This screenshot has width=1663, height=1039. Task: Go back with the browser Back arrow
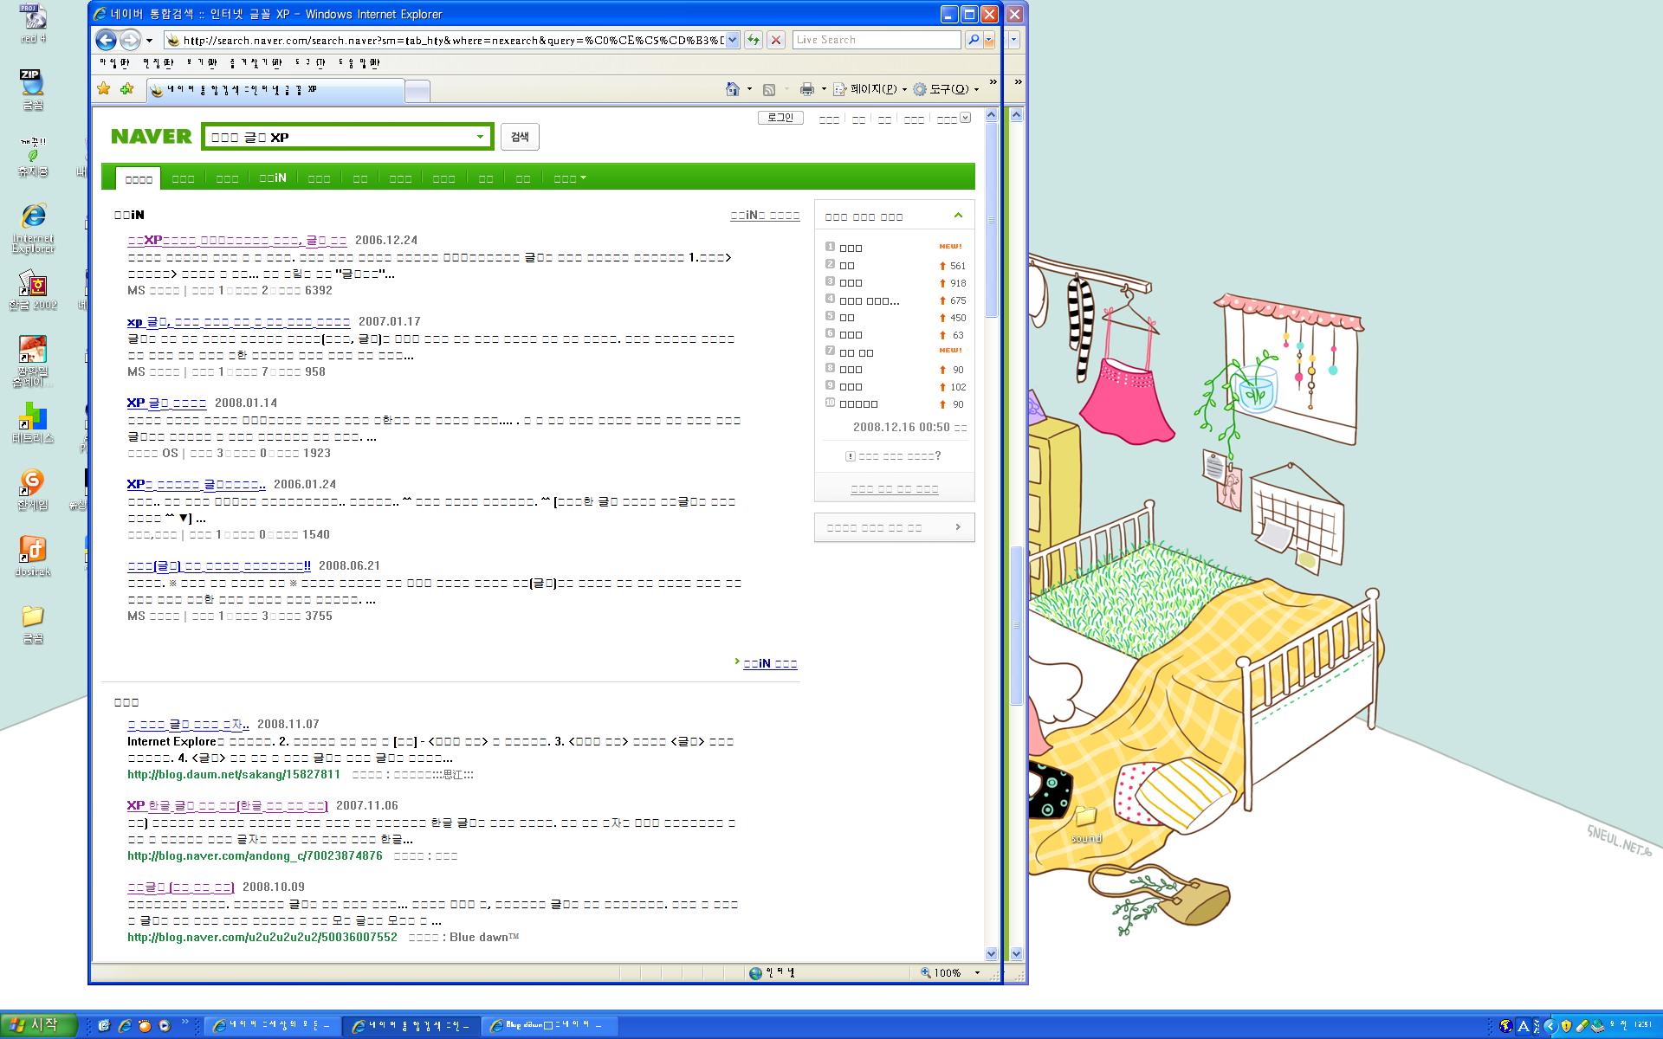[x=106, y=40]
